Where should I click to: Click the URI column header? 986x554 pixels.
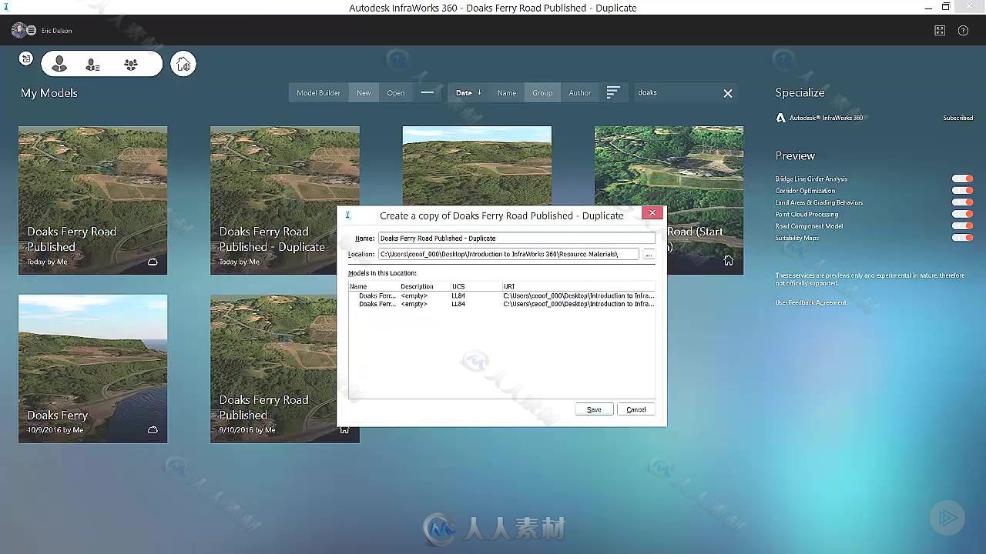point(579,286)
